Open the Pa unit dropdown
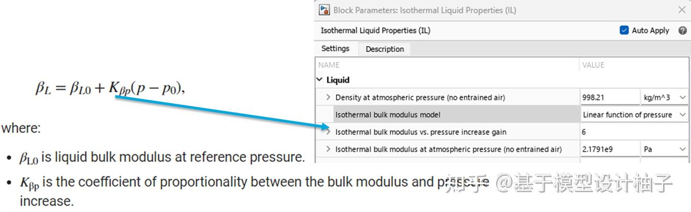The image size is (691, 212). tap(664, 149)
